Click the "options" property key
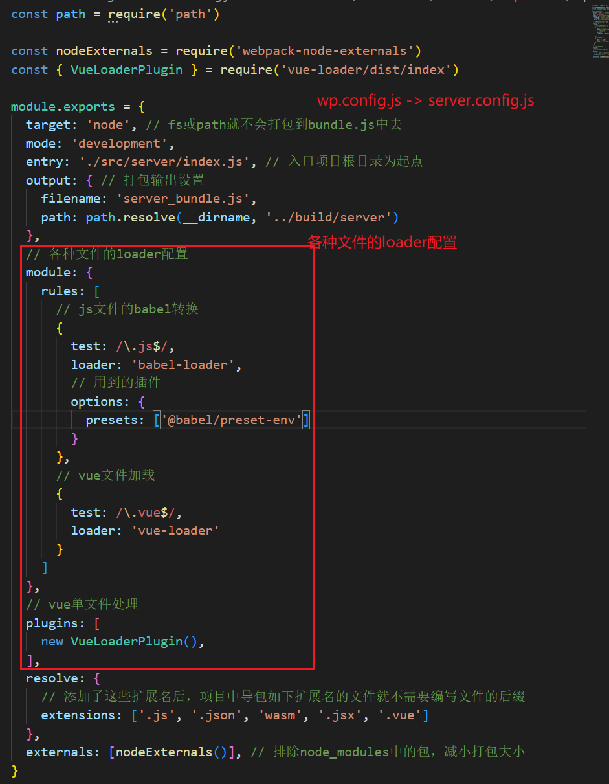Viewport: 609px width, 784px height. 97,402
